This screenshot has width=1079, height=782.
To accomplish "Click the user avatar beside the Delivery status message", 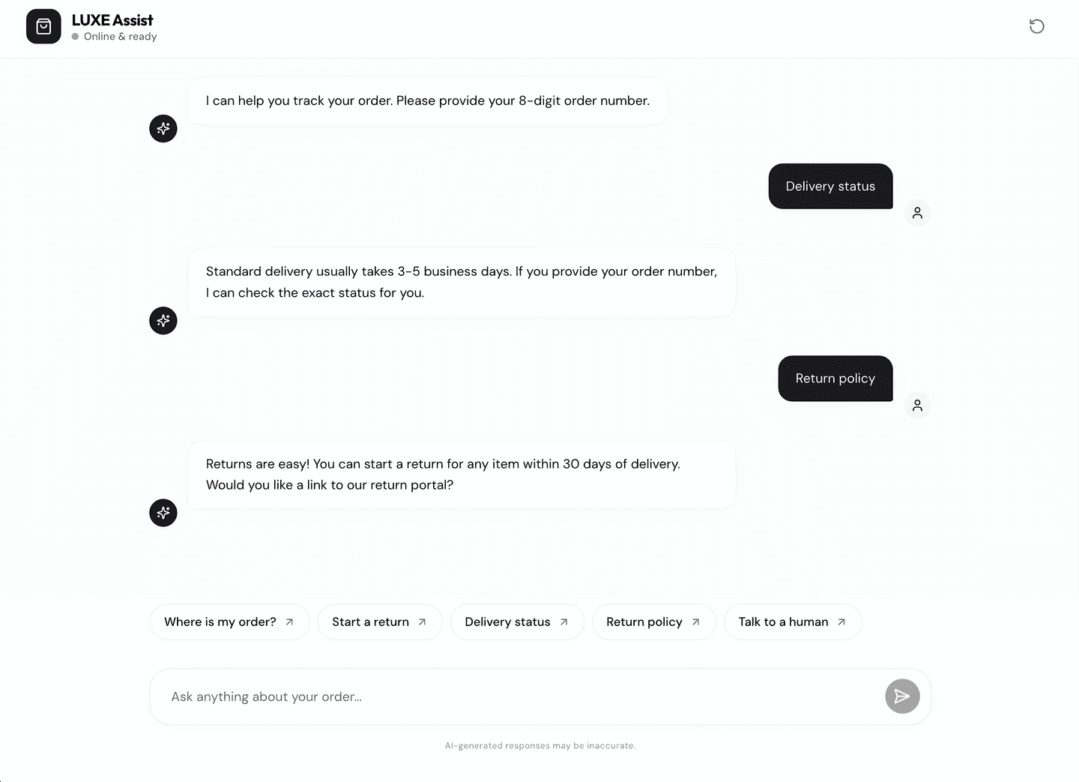I will click(x=917, y=213).
